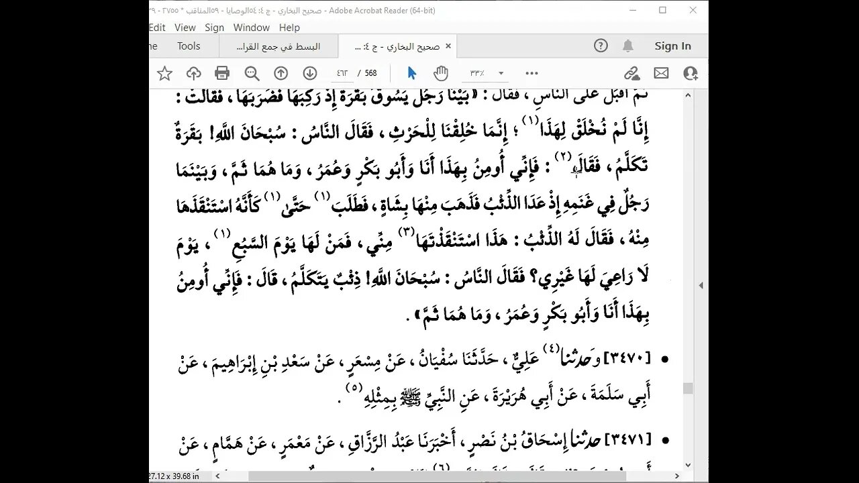Click hadith number ٣٤٧١ in the page

tap(627, 439)
